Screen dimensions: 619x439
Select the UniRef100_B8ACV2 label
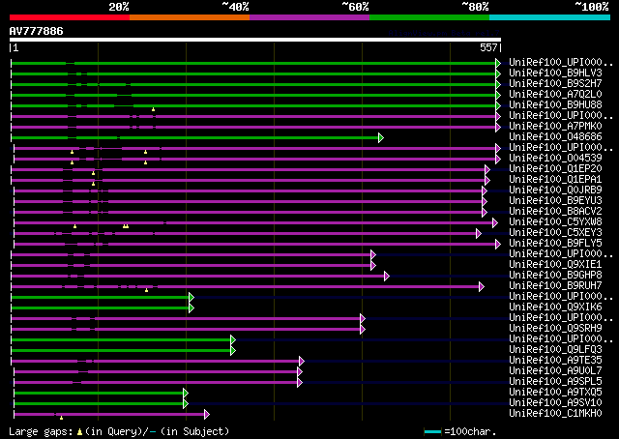pyautogui.click(x=555, y=211)
